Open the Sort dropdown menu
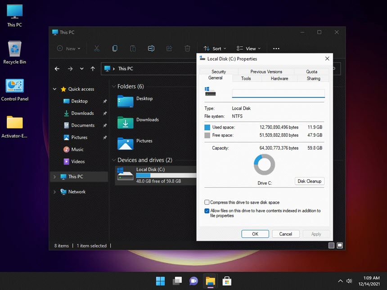 (215, 49)
